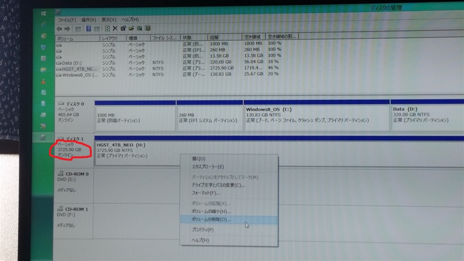Select the active Disk Management taskbar icon
Image resolution: width=464 pixels, height=261 pixels.
(x=43, y=137)
